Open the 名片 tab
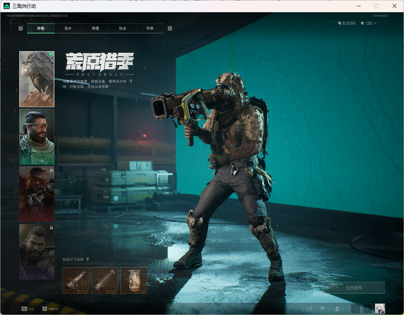 click(68, 28)
